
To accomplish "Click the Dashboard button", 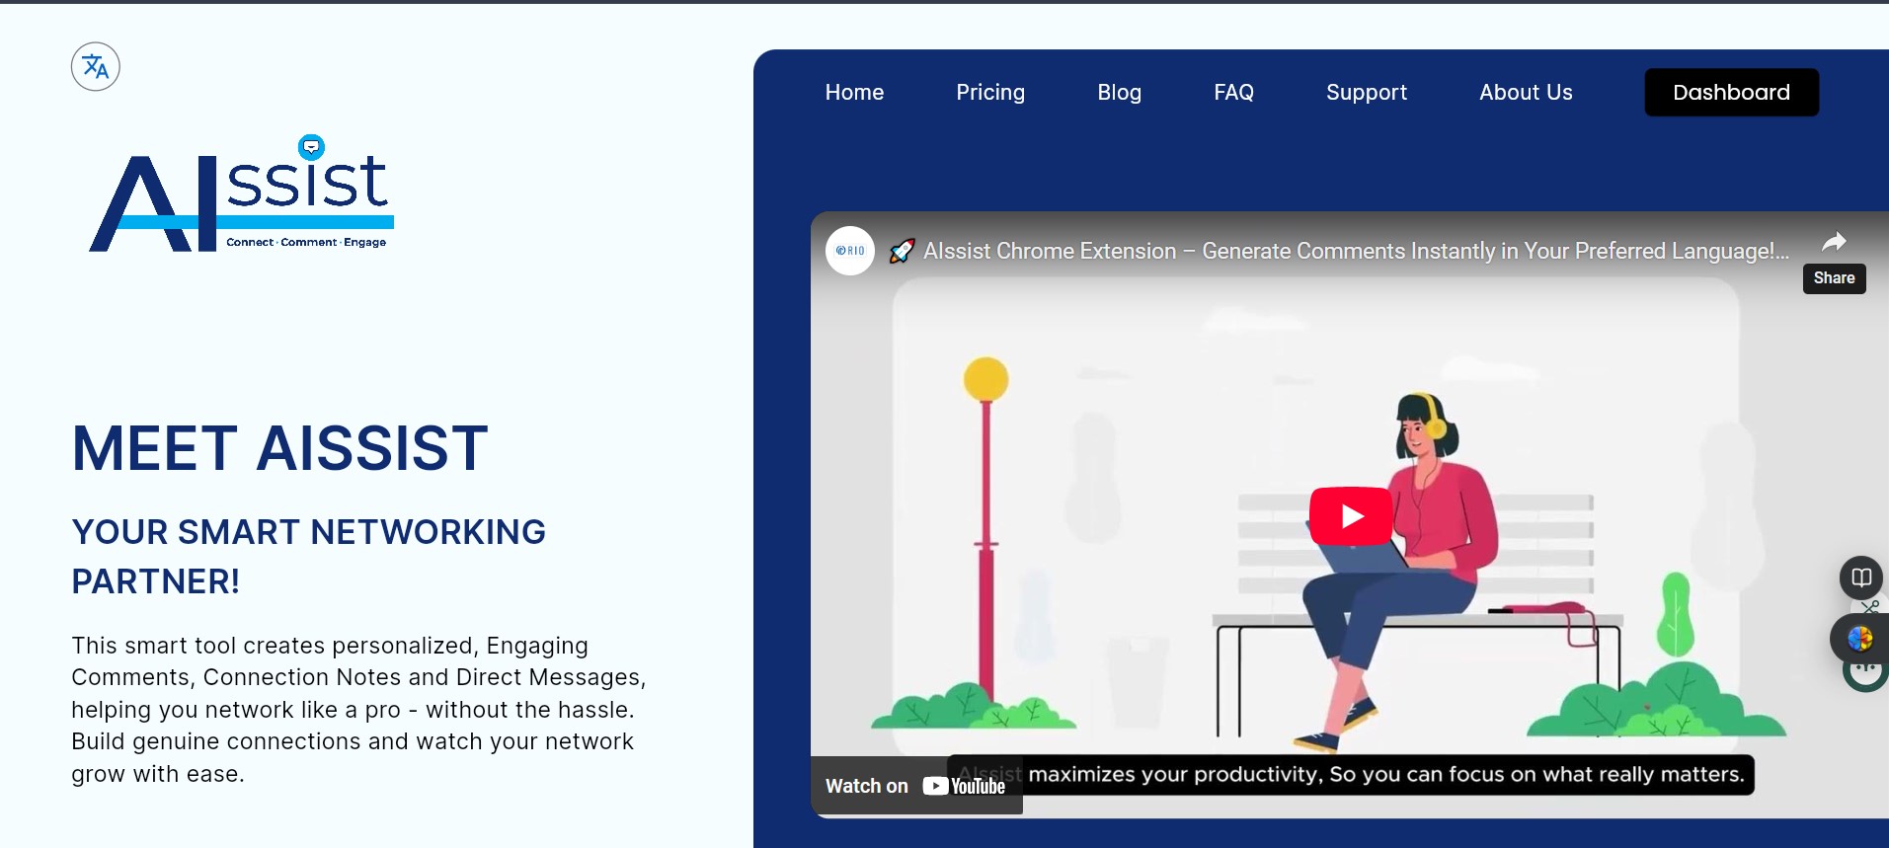I will point(1731,92).
